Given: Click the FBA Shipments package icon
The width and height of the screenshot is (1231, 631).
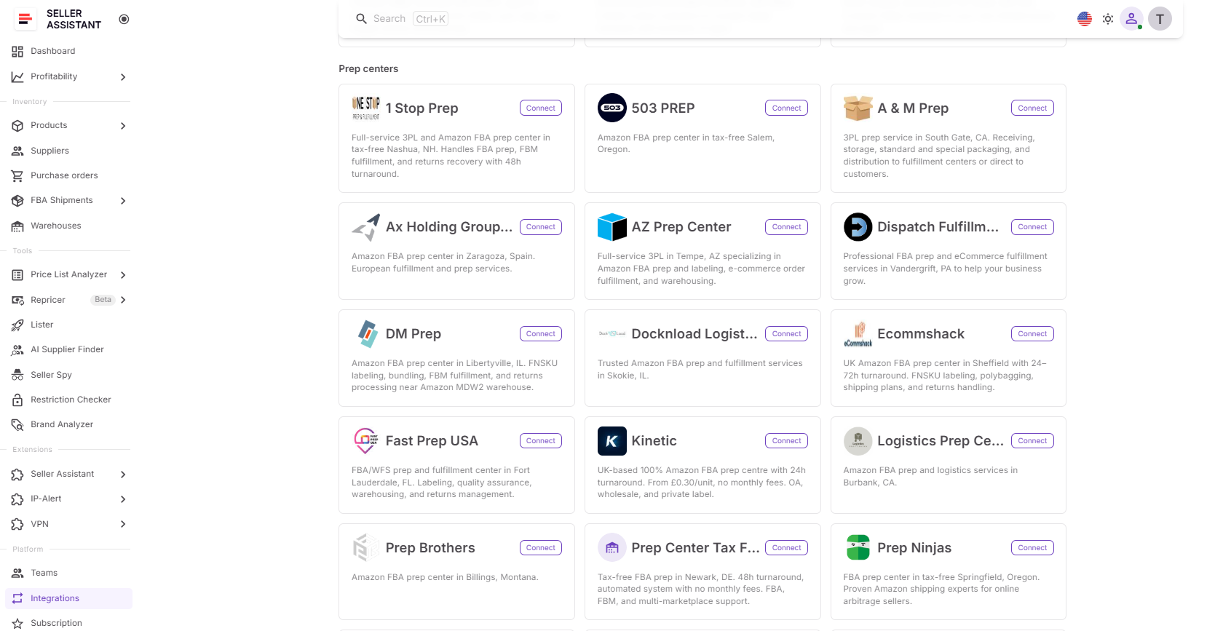Looking at the screenshot, I should pos(17,201).
